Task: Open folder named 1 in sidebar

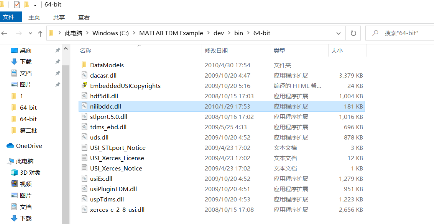Action: (x=21, y=96)
